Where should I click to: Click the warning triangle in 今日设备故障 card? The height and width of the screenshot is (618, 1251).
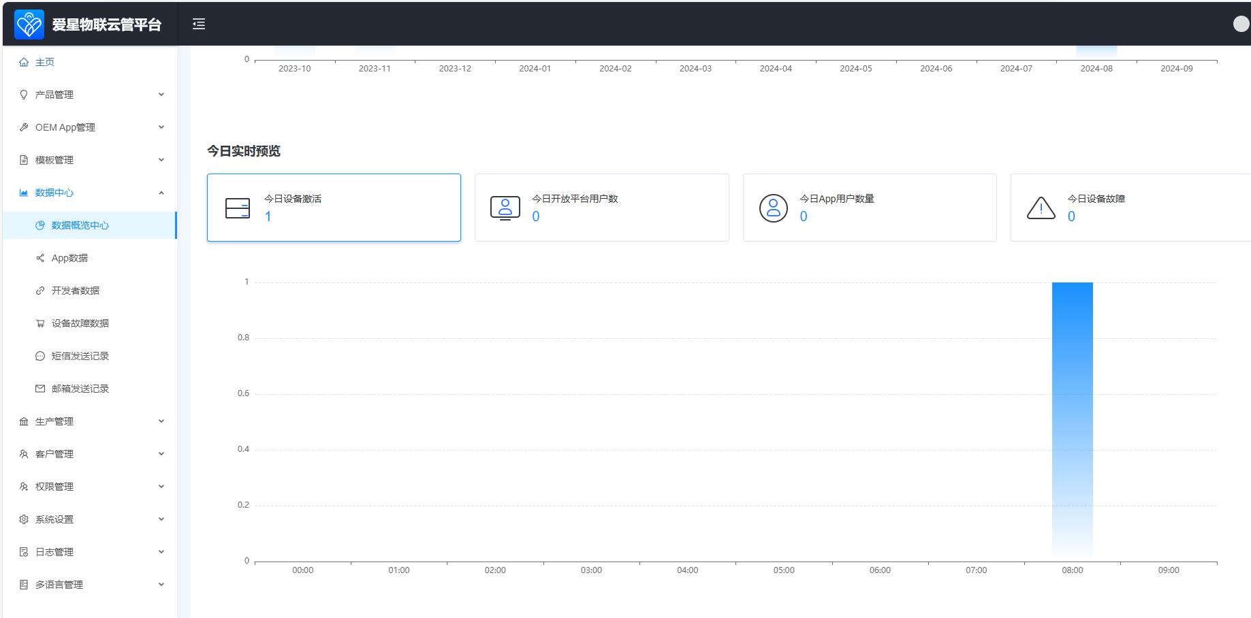(1041, 208)
